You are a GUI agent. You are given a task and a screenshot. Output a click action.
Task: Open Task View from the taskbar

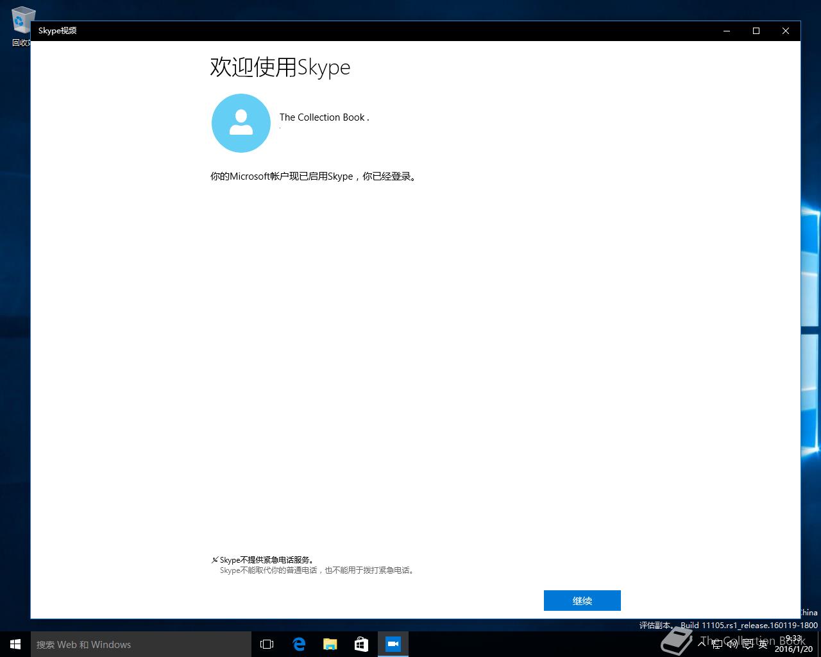pyautogui.click(x=267, y=644)
